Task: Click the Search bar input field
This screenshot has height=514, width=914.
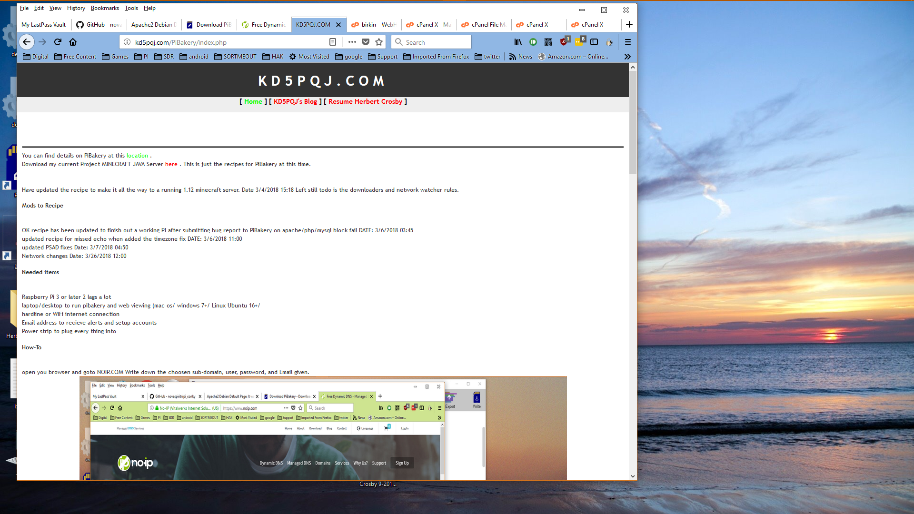Action: [431, 42]
